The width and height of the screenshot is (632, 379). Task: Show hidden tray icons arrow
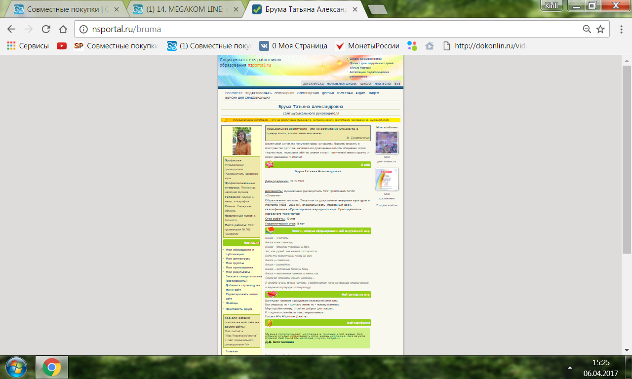(x=570, y=368)
